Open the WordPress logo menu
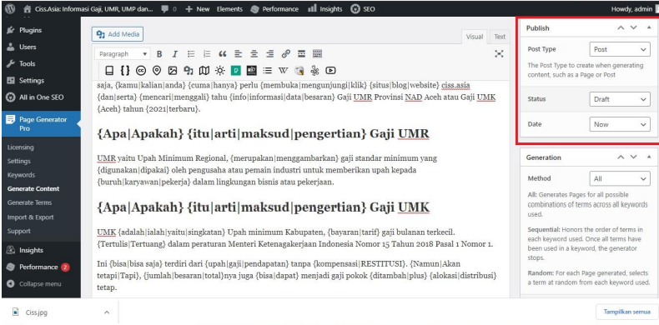The height and width of the screenshot is (325, 659). tap(10, 8)
